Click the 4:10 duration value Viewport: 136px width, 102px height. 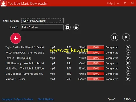(x=69, y=74)
